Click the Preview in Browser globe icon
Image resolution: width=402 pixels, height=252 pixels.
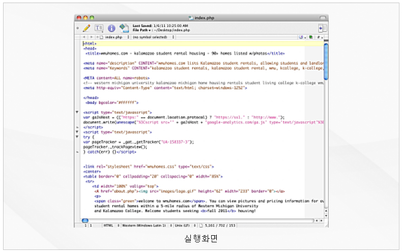point(124,28)
